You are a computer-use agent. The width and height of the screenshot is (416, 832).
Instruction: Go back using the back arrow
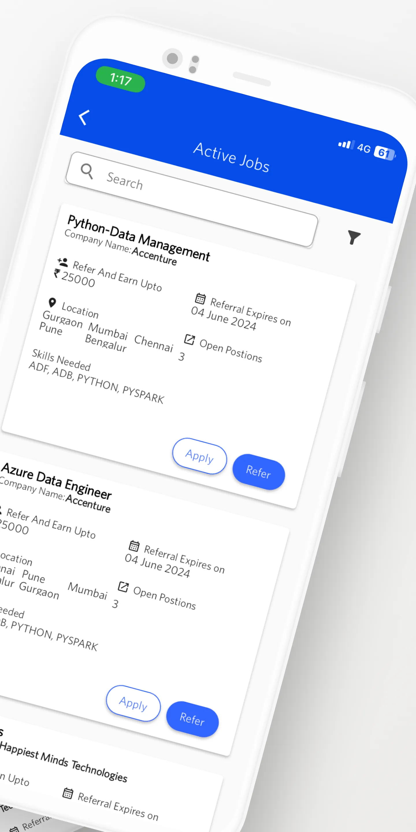coord(84,117)
